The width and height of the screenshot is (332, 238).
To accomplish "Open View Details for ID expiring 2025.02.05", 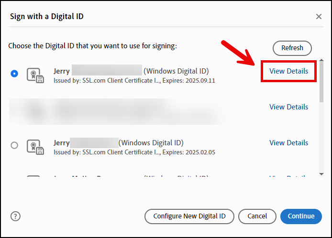I will [x=288, y=143].
